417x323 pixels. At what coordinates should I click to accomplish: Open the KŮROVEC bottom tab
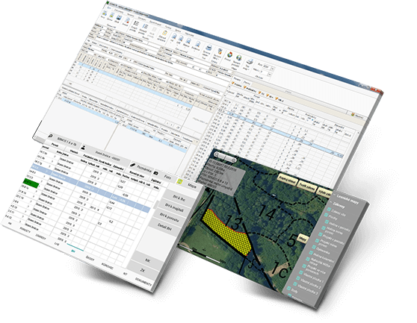click(107, 266)
